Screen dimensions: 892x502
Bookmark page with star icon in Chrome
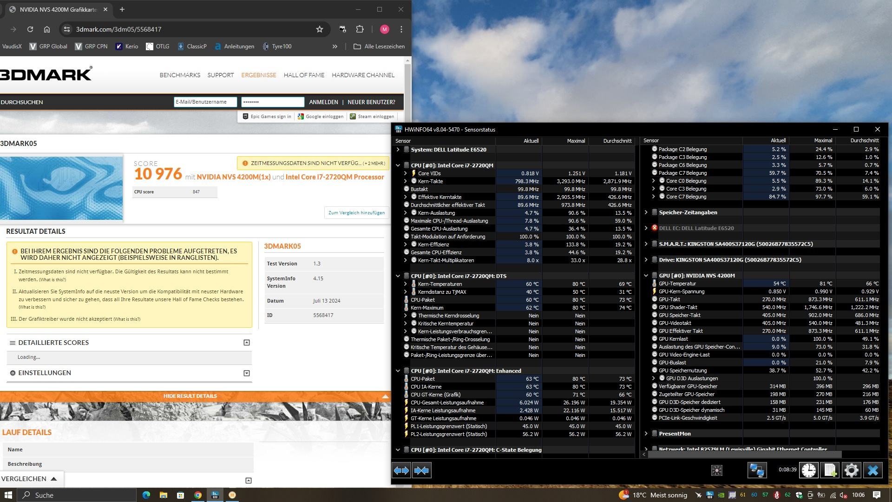coord(320,29)
